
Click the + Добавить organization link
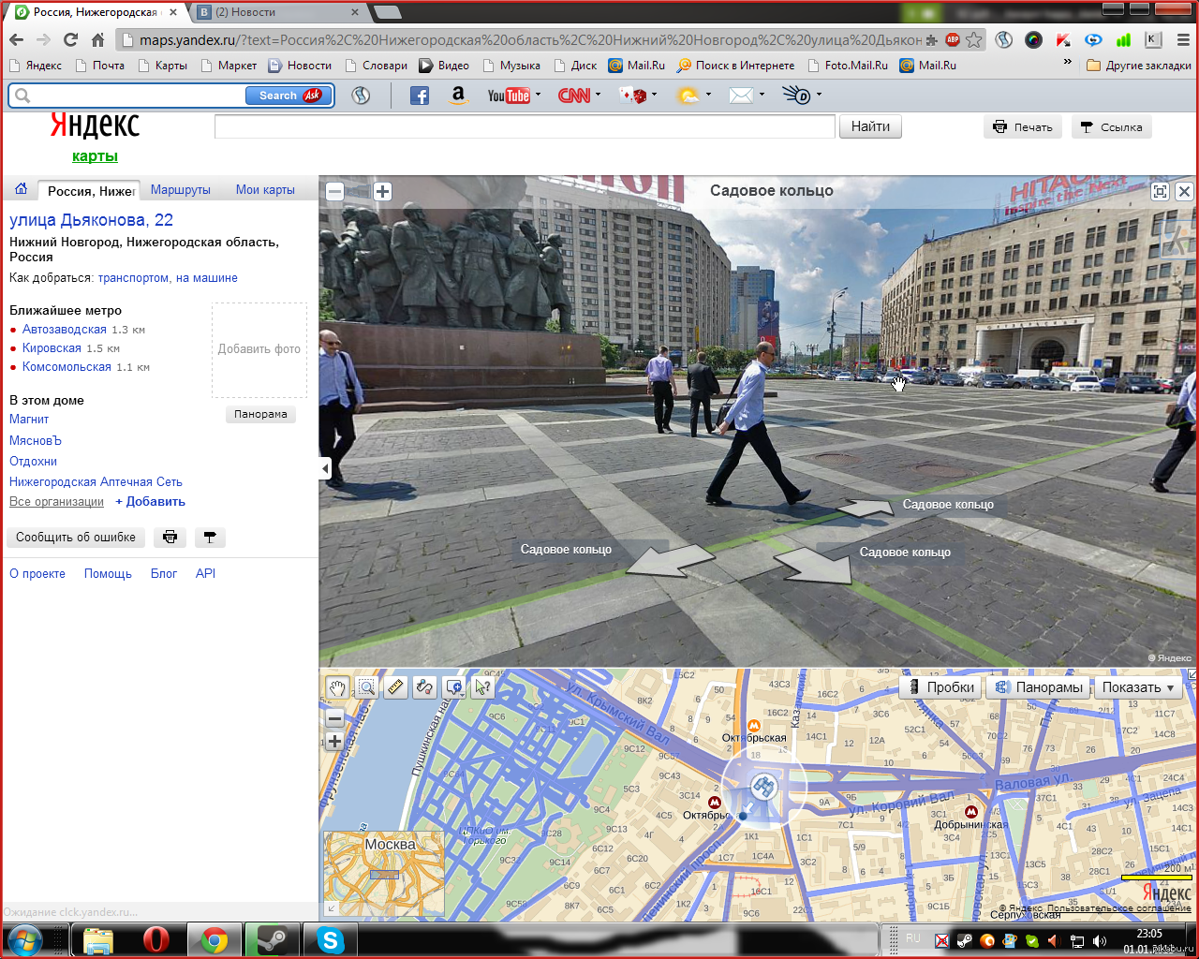[150, 502]
